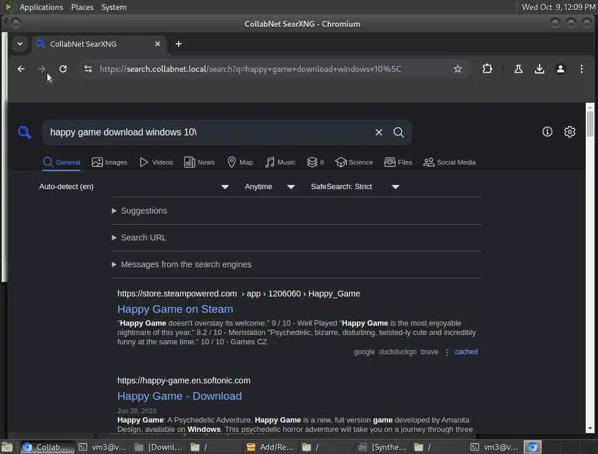The image size is (598, 454).
Task: Switch to Social Media category
Action: click(x=450, y=162)
